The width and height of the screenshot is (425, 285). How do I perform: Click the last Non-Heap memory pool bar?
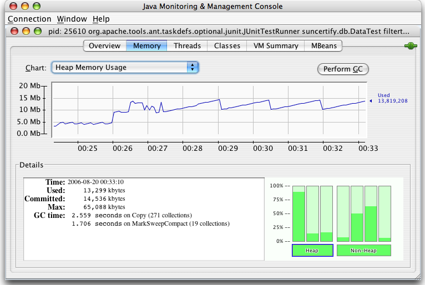pos(384,213)
